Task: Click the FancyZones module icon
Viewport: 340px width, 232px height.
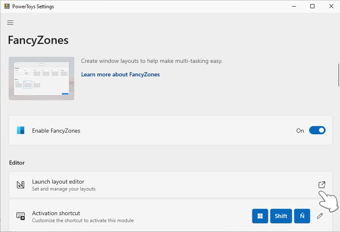Action: click(x=21, y=131)
